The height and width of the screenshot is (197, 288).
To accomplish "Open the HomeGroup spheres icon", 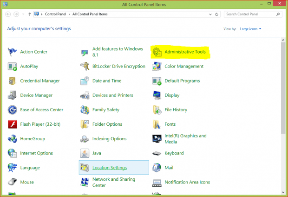I will [x=12, y=139].
